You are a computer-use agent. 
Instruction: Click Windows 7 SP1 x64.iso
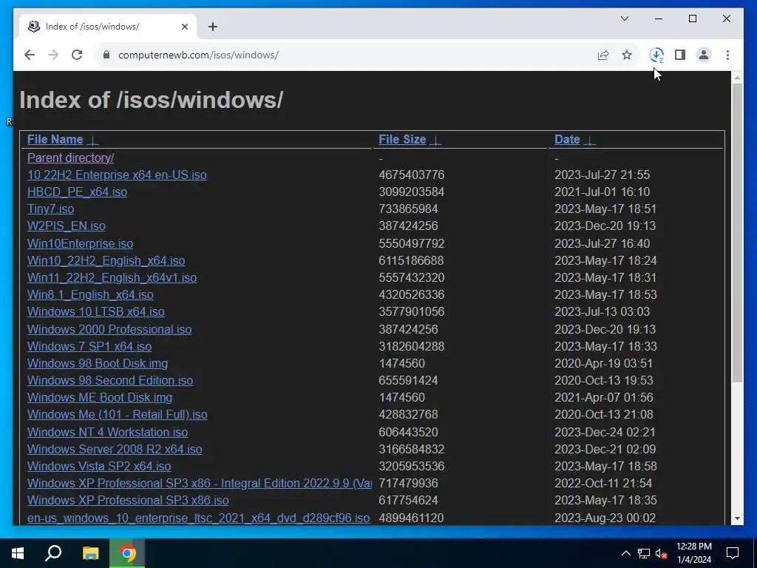(89, 346)
